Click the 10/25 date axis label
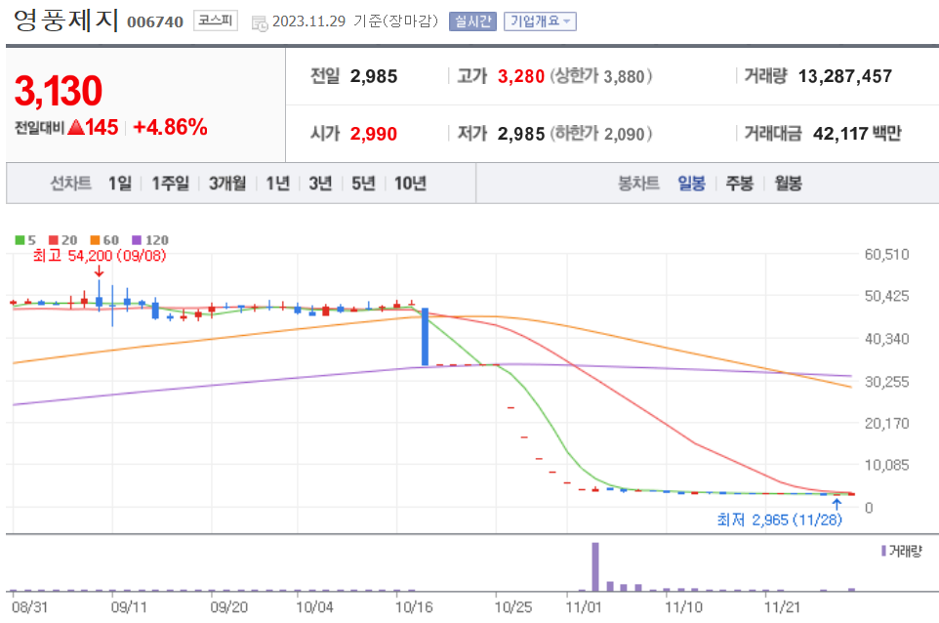This screenshot has height=623, width=939. 513,607
